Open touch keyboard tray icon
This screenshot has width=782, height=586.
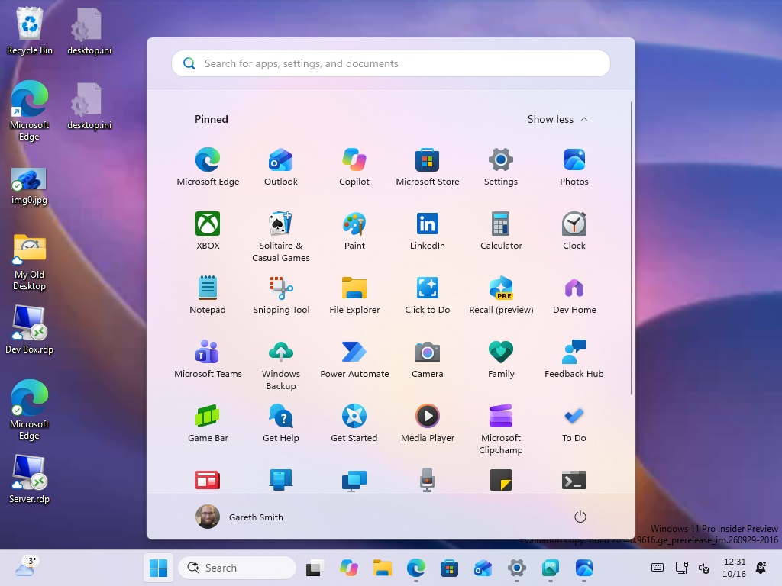click(658, 568)
